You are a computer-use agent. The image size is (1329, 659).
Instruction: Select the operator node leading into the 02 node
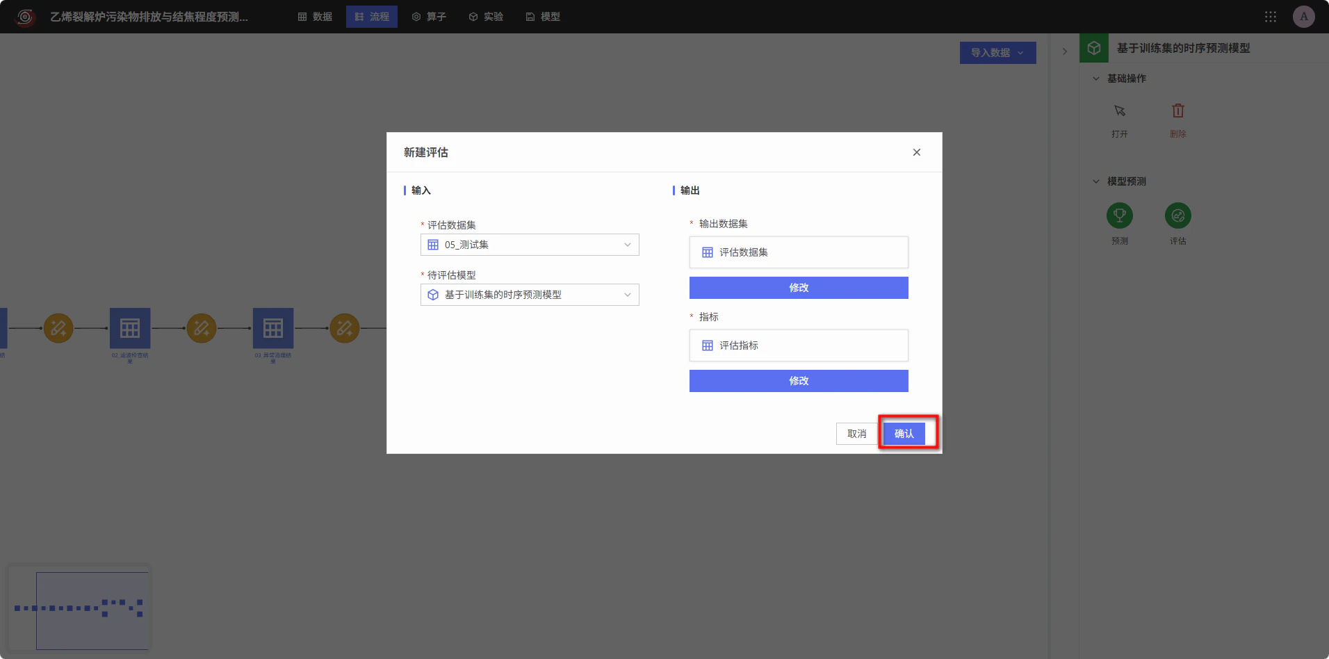click(58, 328)
